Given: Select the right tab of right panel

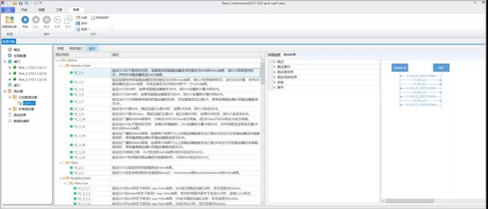Looking at the screenshot, I should click(290, 55).
